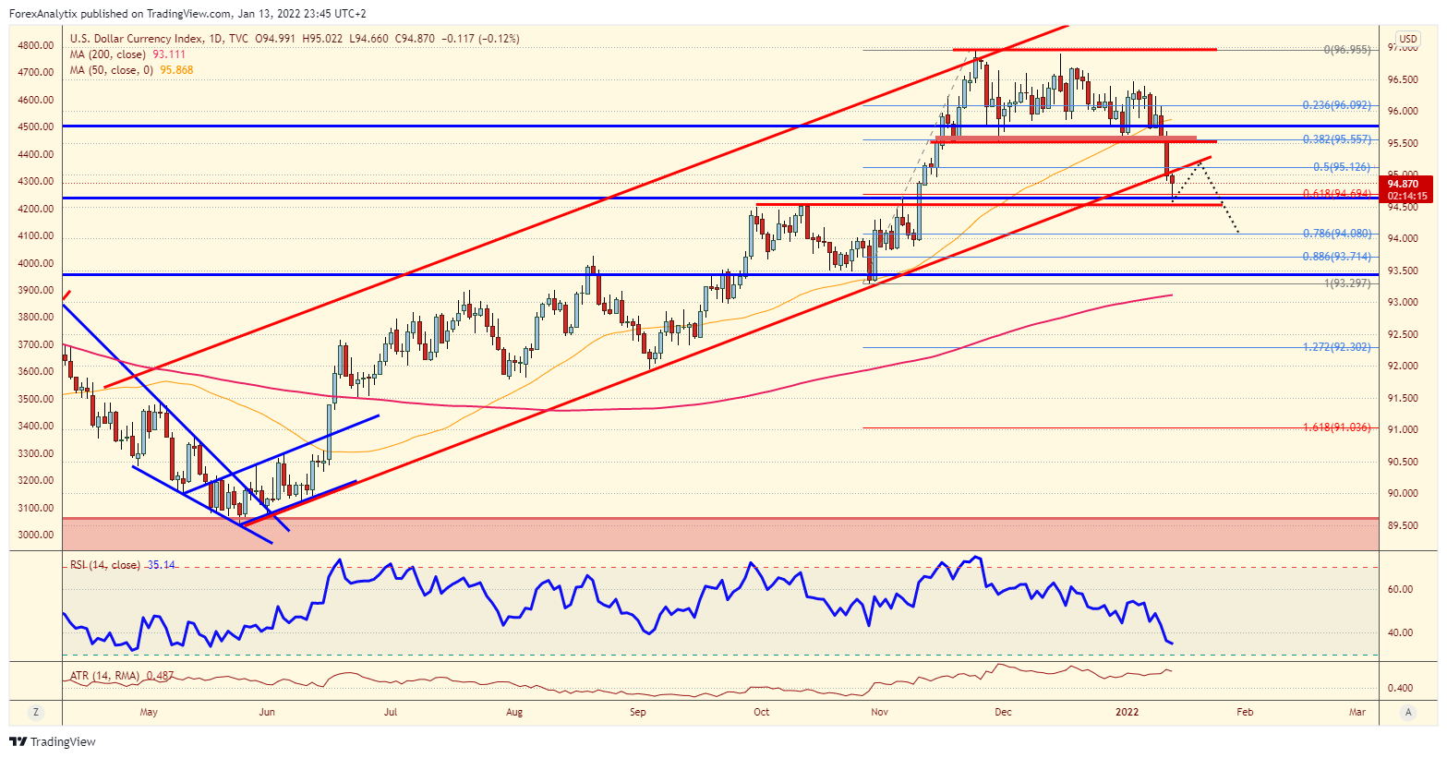Select the ATR (14, RMA) indicator label
This screenshot has height=758, width=1447.
click(x=104, y=676)
